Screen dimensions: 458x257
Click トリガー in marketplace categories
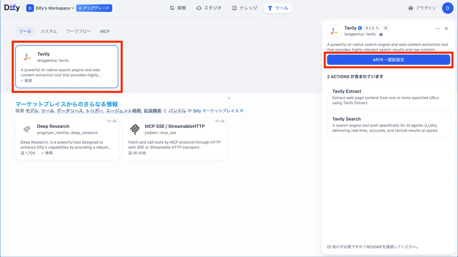94,111
